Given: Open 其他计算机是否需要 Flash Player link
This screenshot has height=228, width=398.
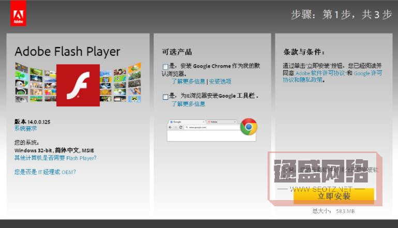Looking at the screenshot, I should (x=55, y=158).
